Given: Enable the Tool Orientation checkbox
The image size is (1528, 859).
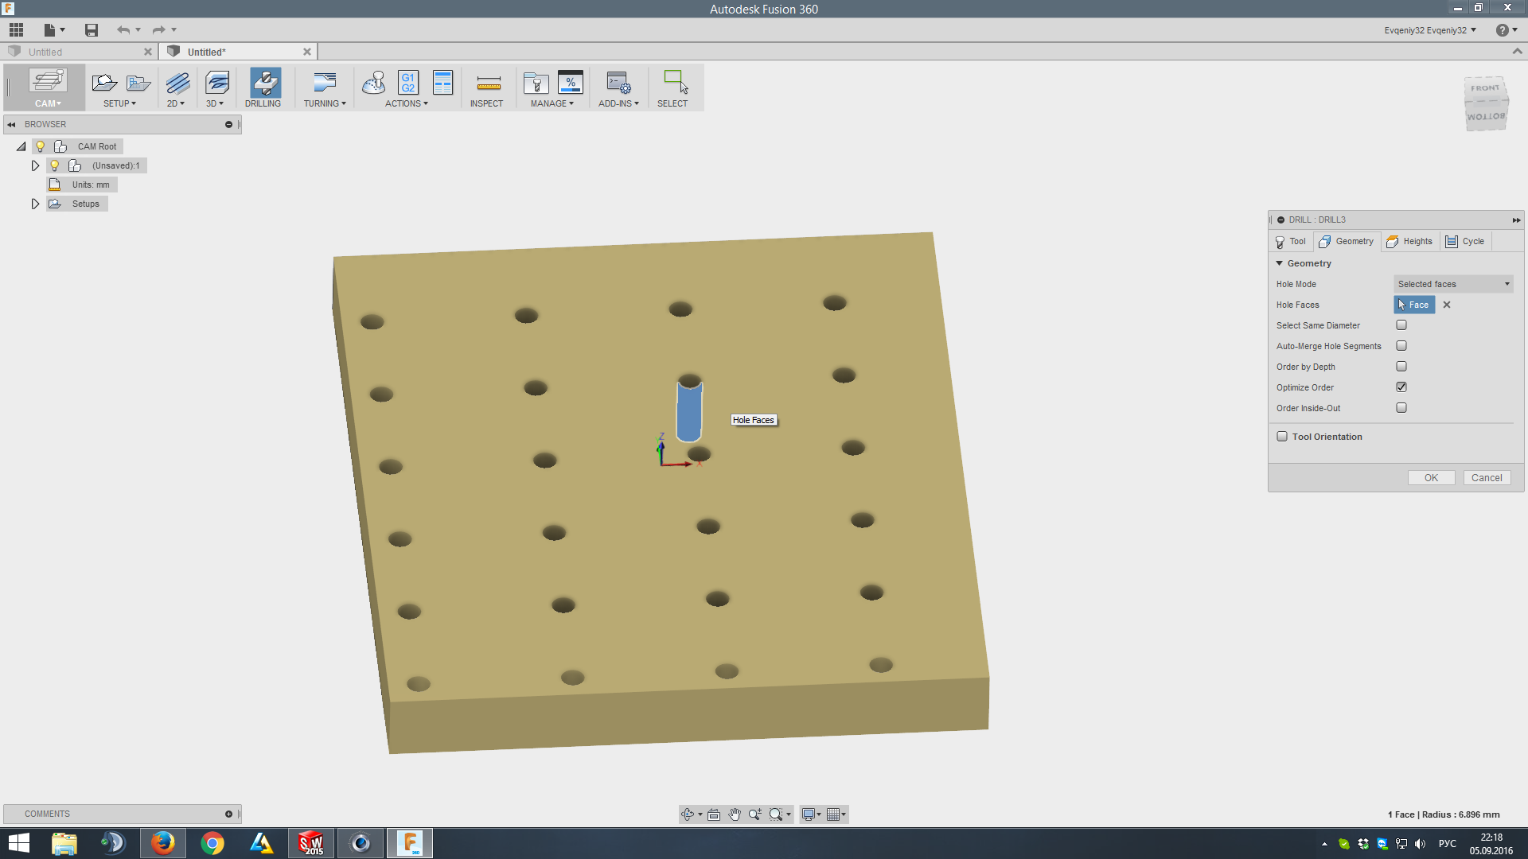Looking at the screenshot, I should click(1282, 437).
